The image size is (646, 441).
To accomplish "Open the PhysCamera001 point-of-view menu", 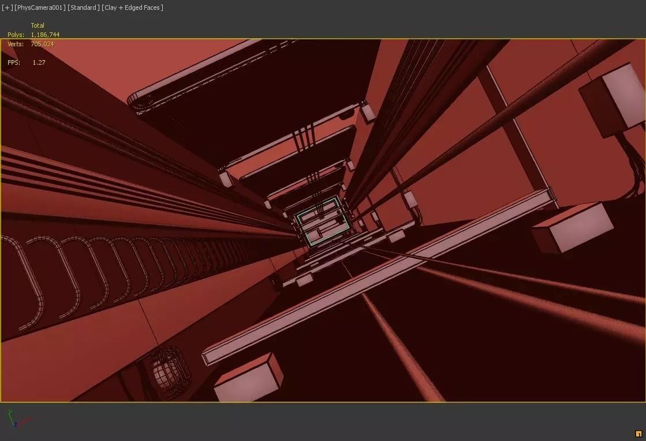I will pos(40,8).
